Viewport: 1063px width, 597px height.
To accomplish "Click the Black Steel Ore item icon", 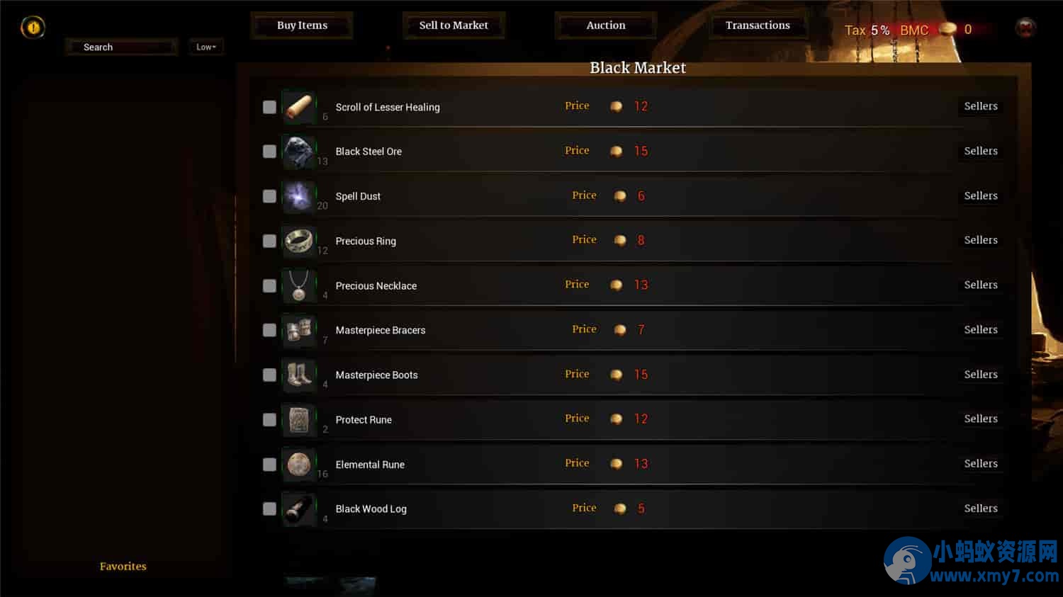I will (299, 152).
